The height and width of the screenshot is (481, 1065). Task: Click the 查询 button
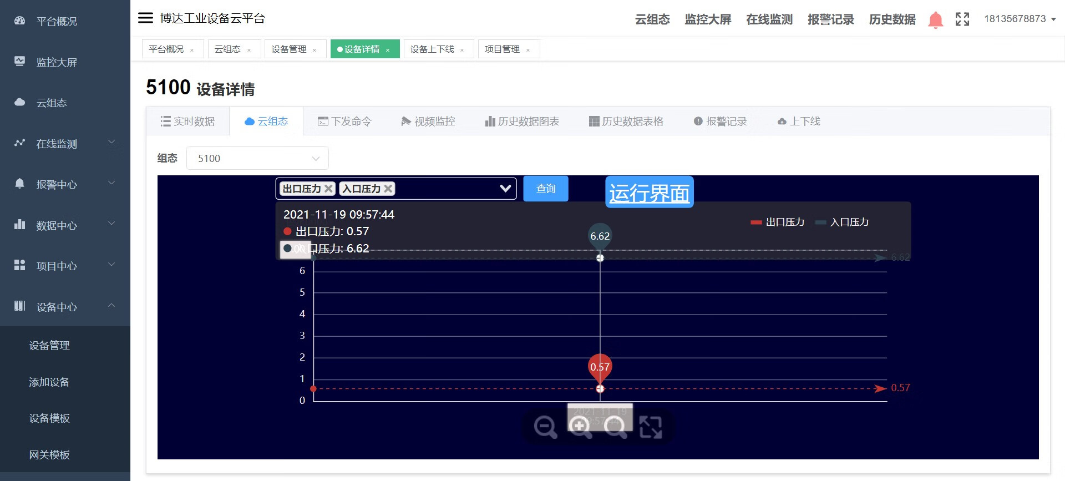(545, 189)
